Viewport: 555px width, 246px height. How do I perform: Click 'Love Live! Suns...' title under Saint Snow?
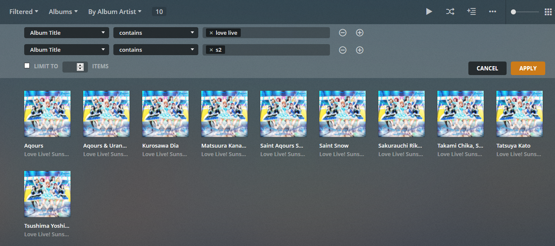[x=342, y=154]
